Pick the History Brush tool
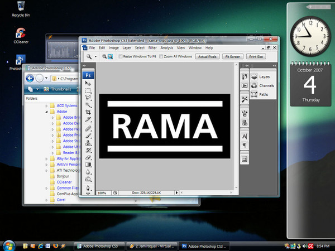This screenshot has height=251, width=335. click(88, 150)
